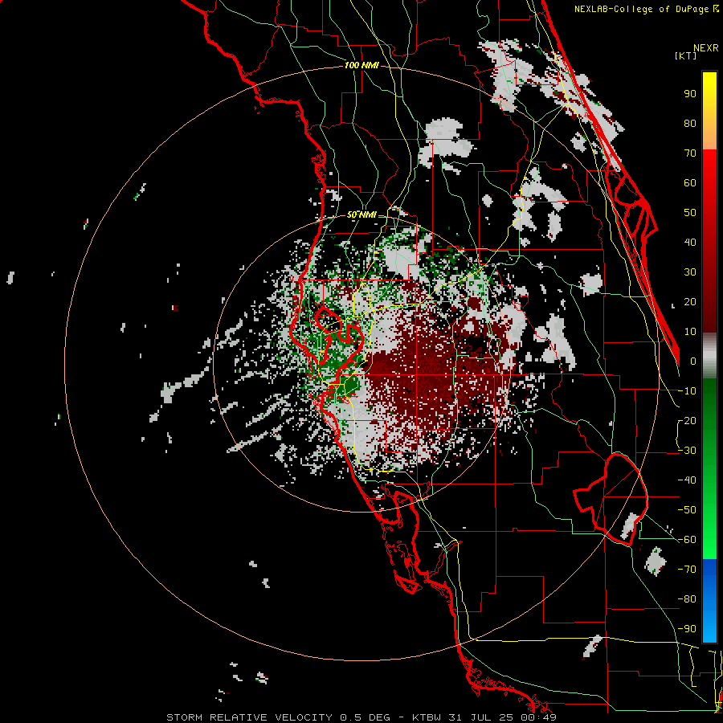The image size is (723, 723).
Task: Click the -40 knot scale label
Action: pos(687,480)
